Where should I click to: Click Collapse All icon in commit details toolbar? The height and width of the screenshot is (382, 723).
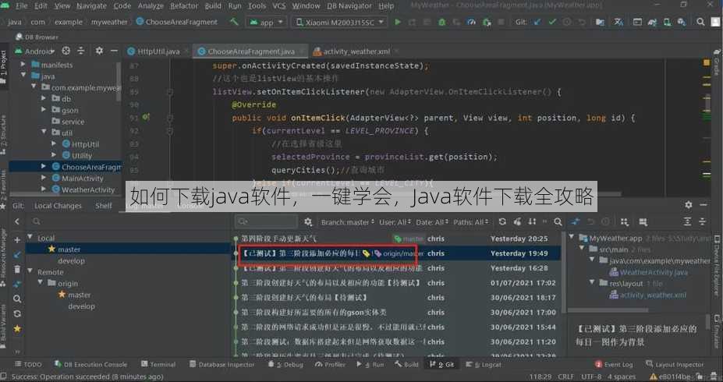click(x=702, y=221)
